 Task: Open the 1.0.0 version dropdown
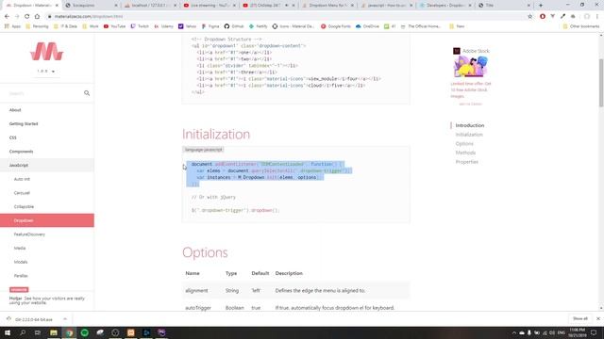coord(46,72)
